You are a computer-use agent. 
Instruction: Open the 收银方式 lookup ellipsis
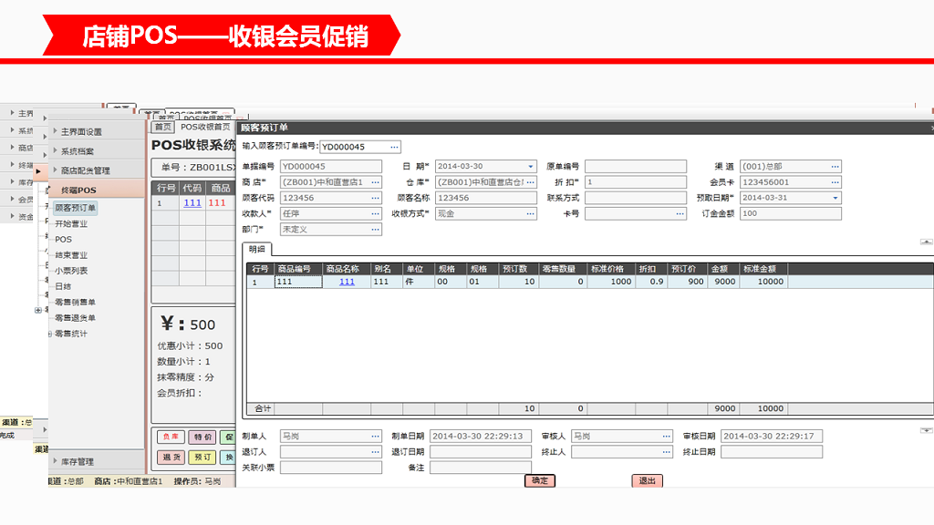click(x=530, y=214)
